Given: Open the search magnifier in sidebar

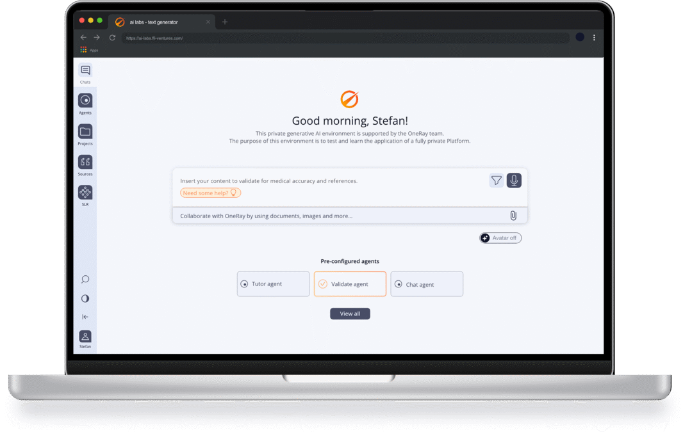Looking at the screenshot, I should coord(85,280).
